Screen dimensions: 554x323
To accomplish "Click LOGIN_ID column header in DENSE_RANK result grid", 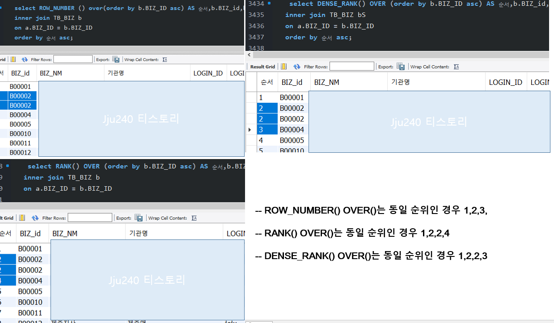I will pyautogui.click(x=505, y=82).
